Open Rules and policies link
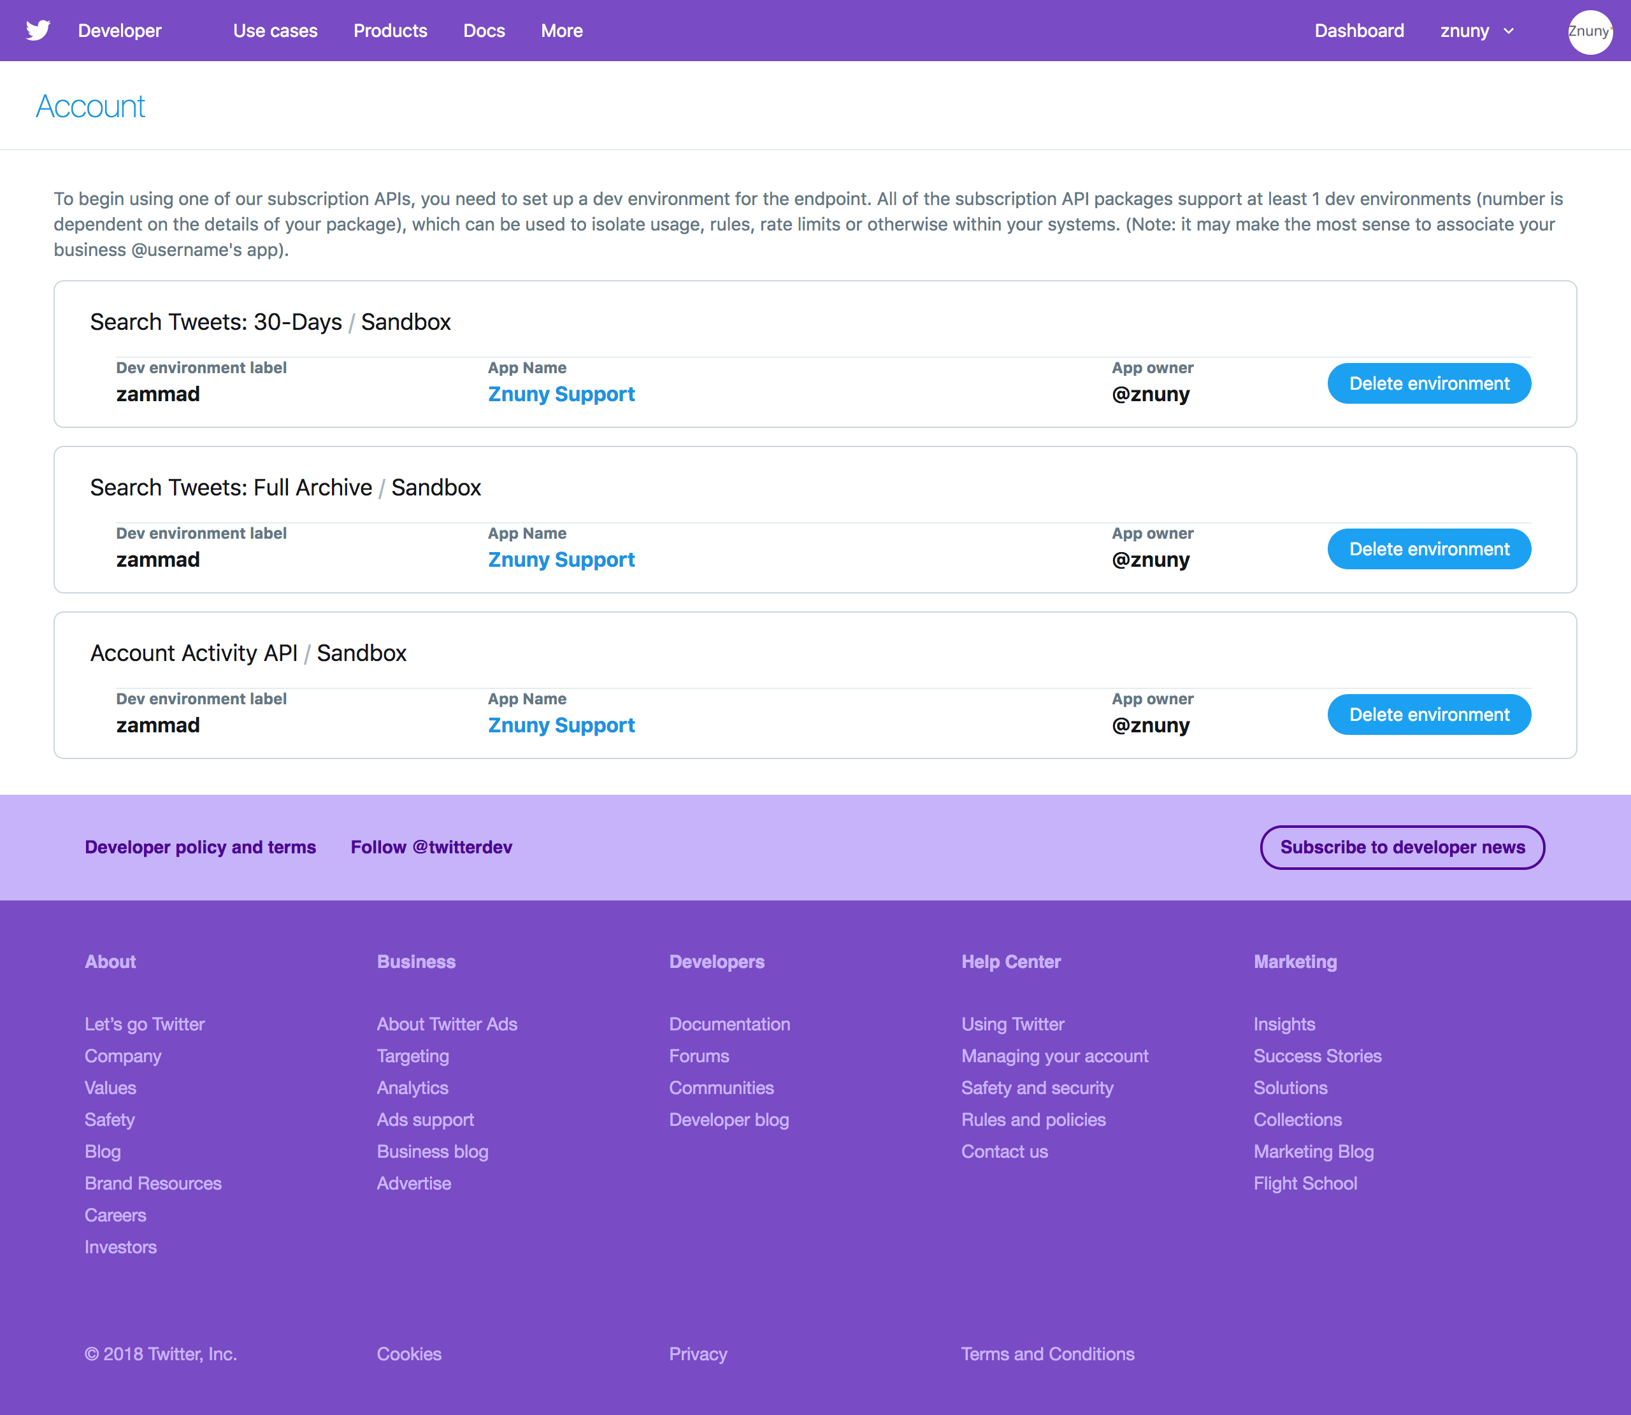The image size is (1631, 1415). [x=1034, y=1120]
